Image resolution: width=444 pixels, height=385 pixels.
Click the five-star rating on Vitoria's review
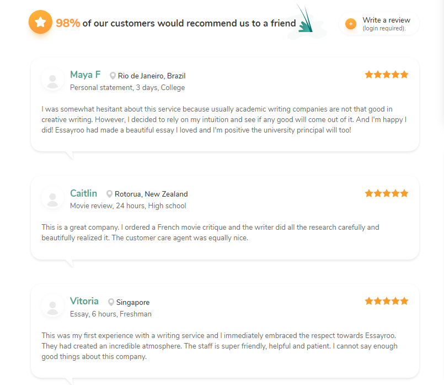[x=387, y=301]
